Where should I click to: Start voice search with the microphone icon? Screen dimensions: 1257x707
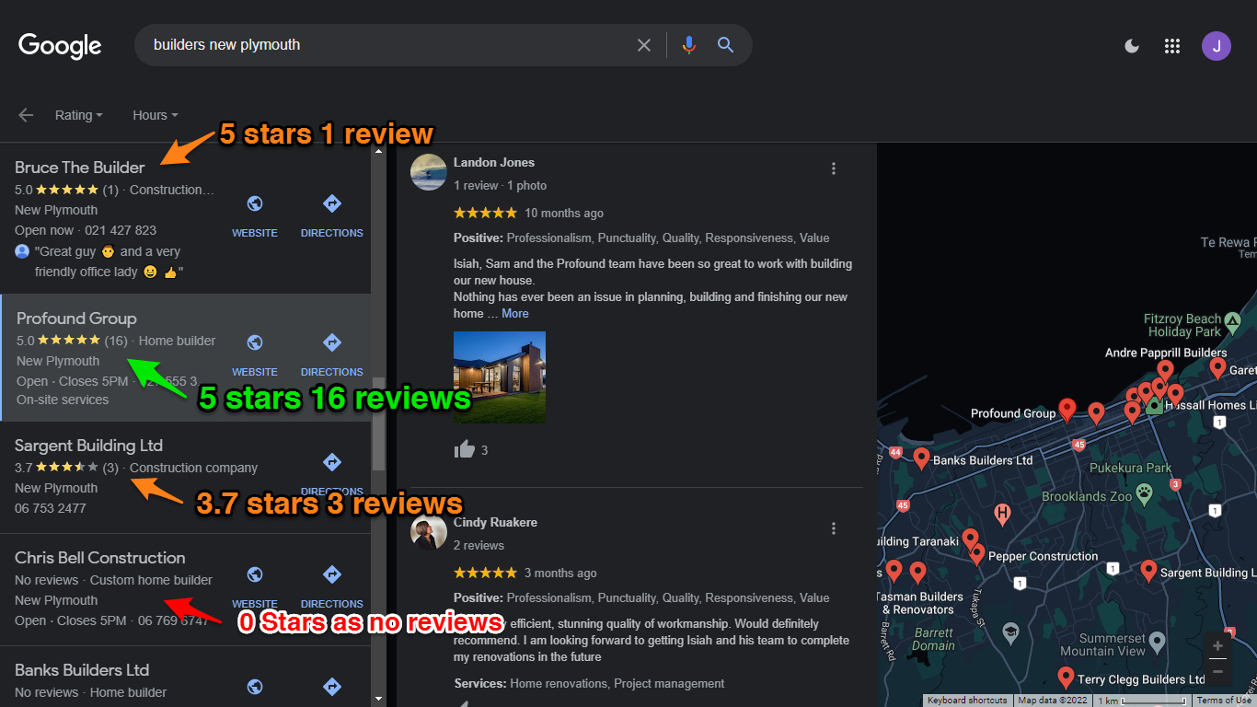(688, 45)
